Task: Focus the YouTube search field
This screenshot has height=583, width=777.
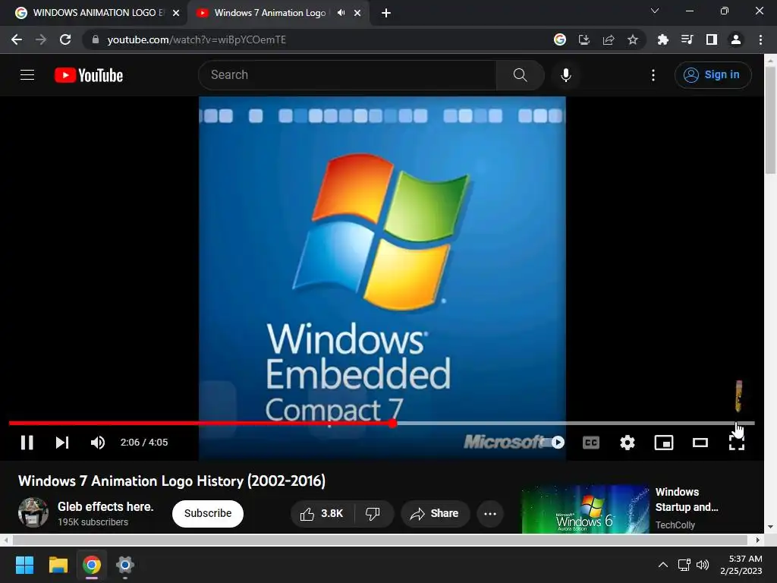Action: click(x=347, y=75)
